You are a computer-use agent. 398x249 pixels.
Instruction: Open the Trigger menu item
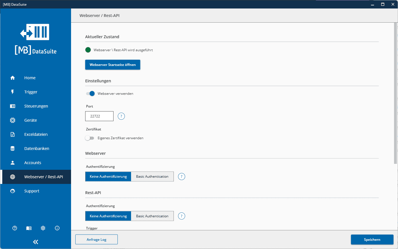click(31, 92)
